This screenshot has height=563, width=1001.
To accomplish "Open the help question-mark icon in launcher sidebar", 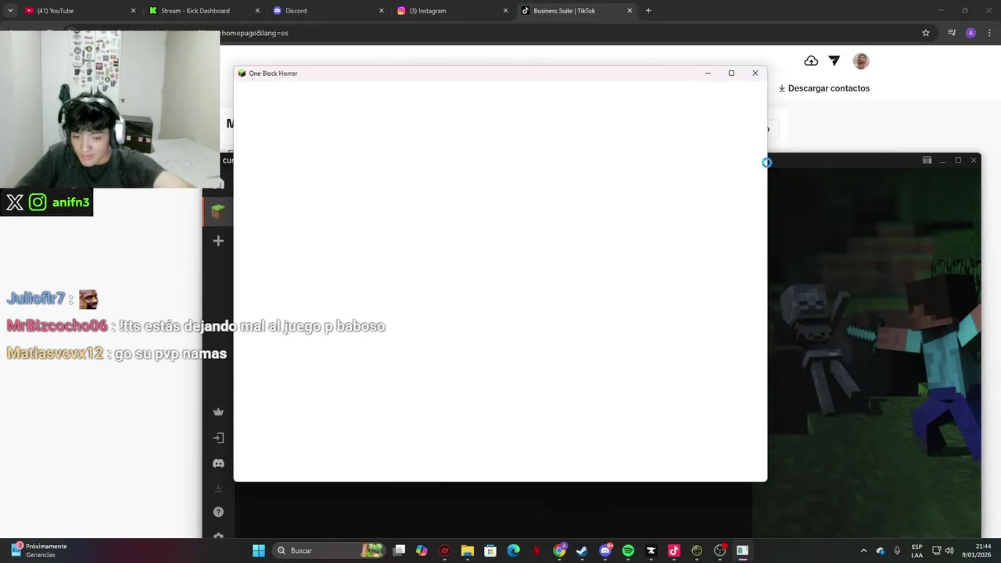I will (218, 512).
